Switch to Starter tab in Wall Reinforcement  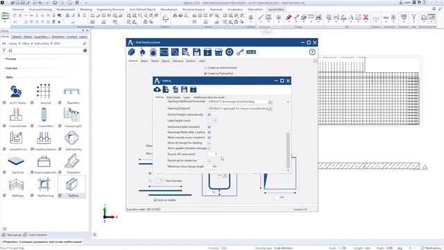[155, 61]
